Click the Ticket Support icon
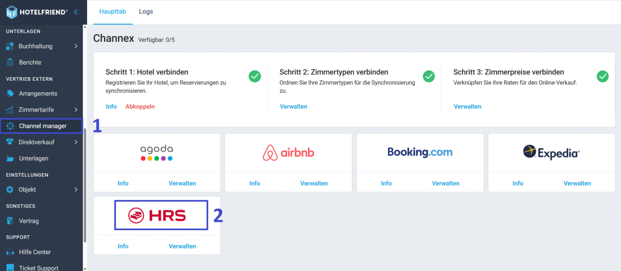 [x=10, y=268]
